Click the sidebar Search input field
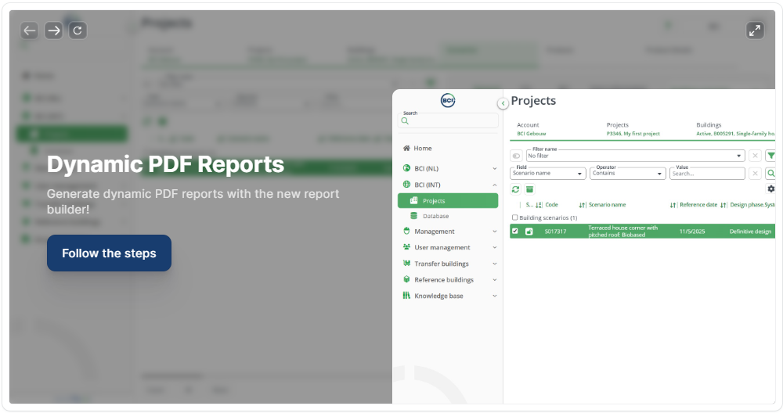The image size is (783, 413). click(x=448, y=120)
